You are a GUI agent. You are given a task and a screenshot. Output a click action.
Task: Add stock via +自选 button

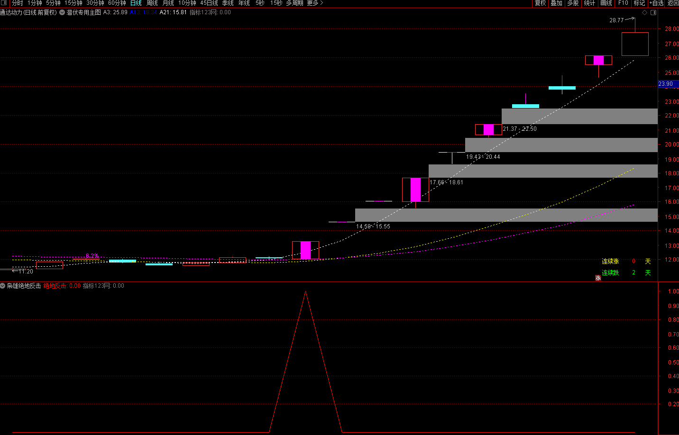coord(657,3)
